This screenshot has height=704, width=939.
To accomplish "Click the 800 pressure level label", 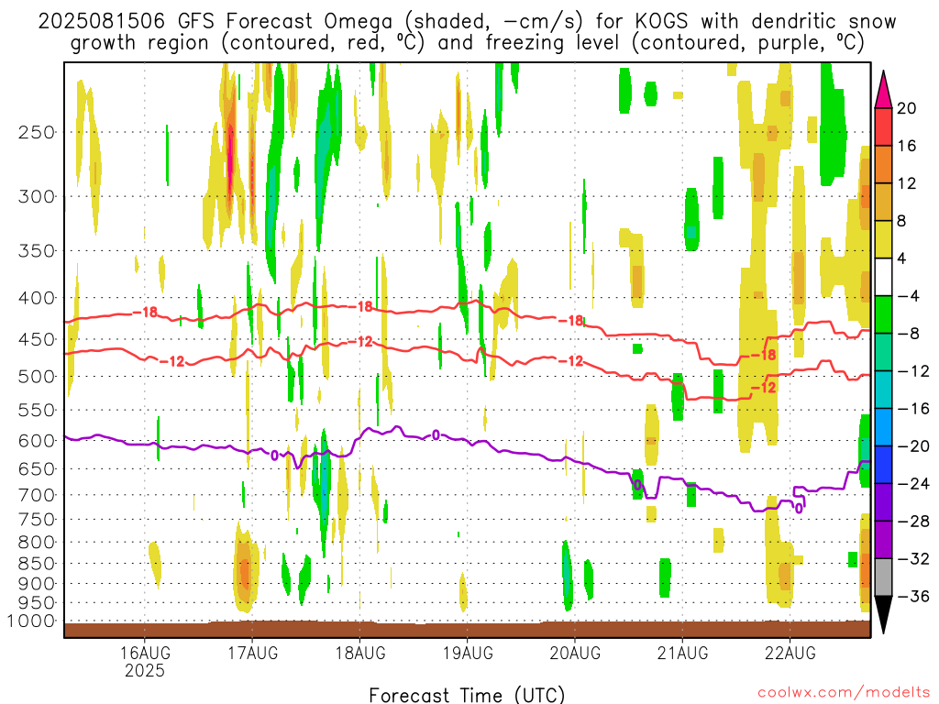I will tap(37, 543).
